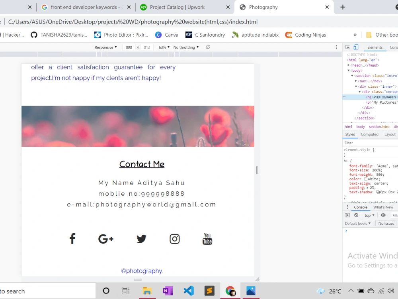Collapse the section class intro node
This screenshot has height=299, width=398.
352,76
